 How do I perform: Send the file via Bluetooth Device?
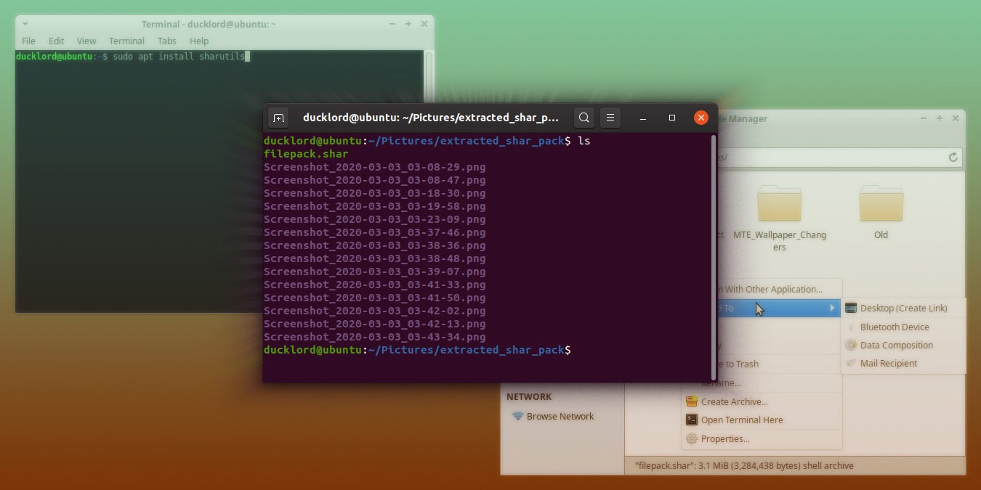point(894,327)
